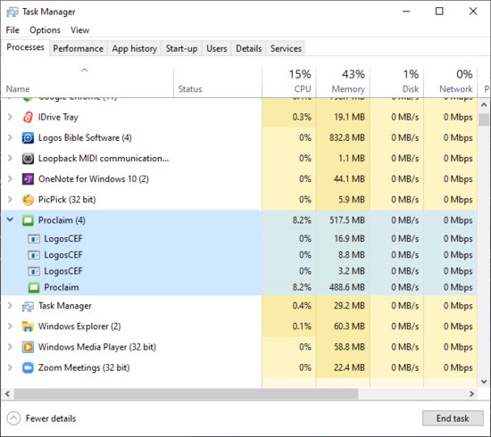Click the End task button

pyautogui.click(x=453, y=418)
